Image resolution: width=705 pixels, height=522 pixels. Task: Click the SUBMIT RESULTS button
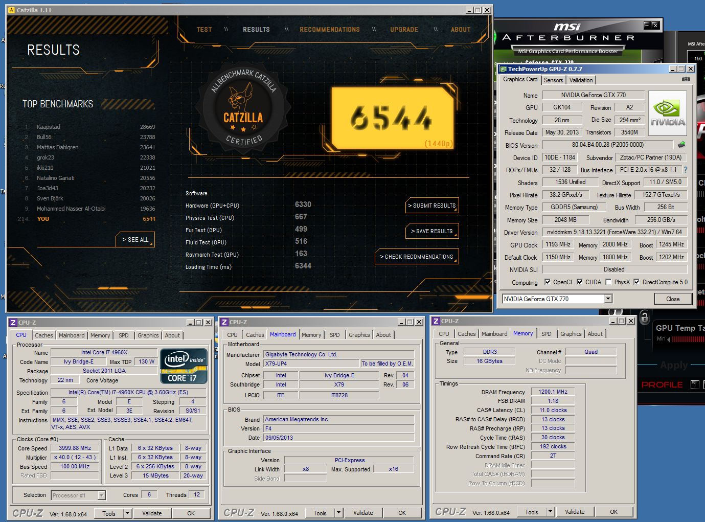432,206
